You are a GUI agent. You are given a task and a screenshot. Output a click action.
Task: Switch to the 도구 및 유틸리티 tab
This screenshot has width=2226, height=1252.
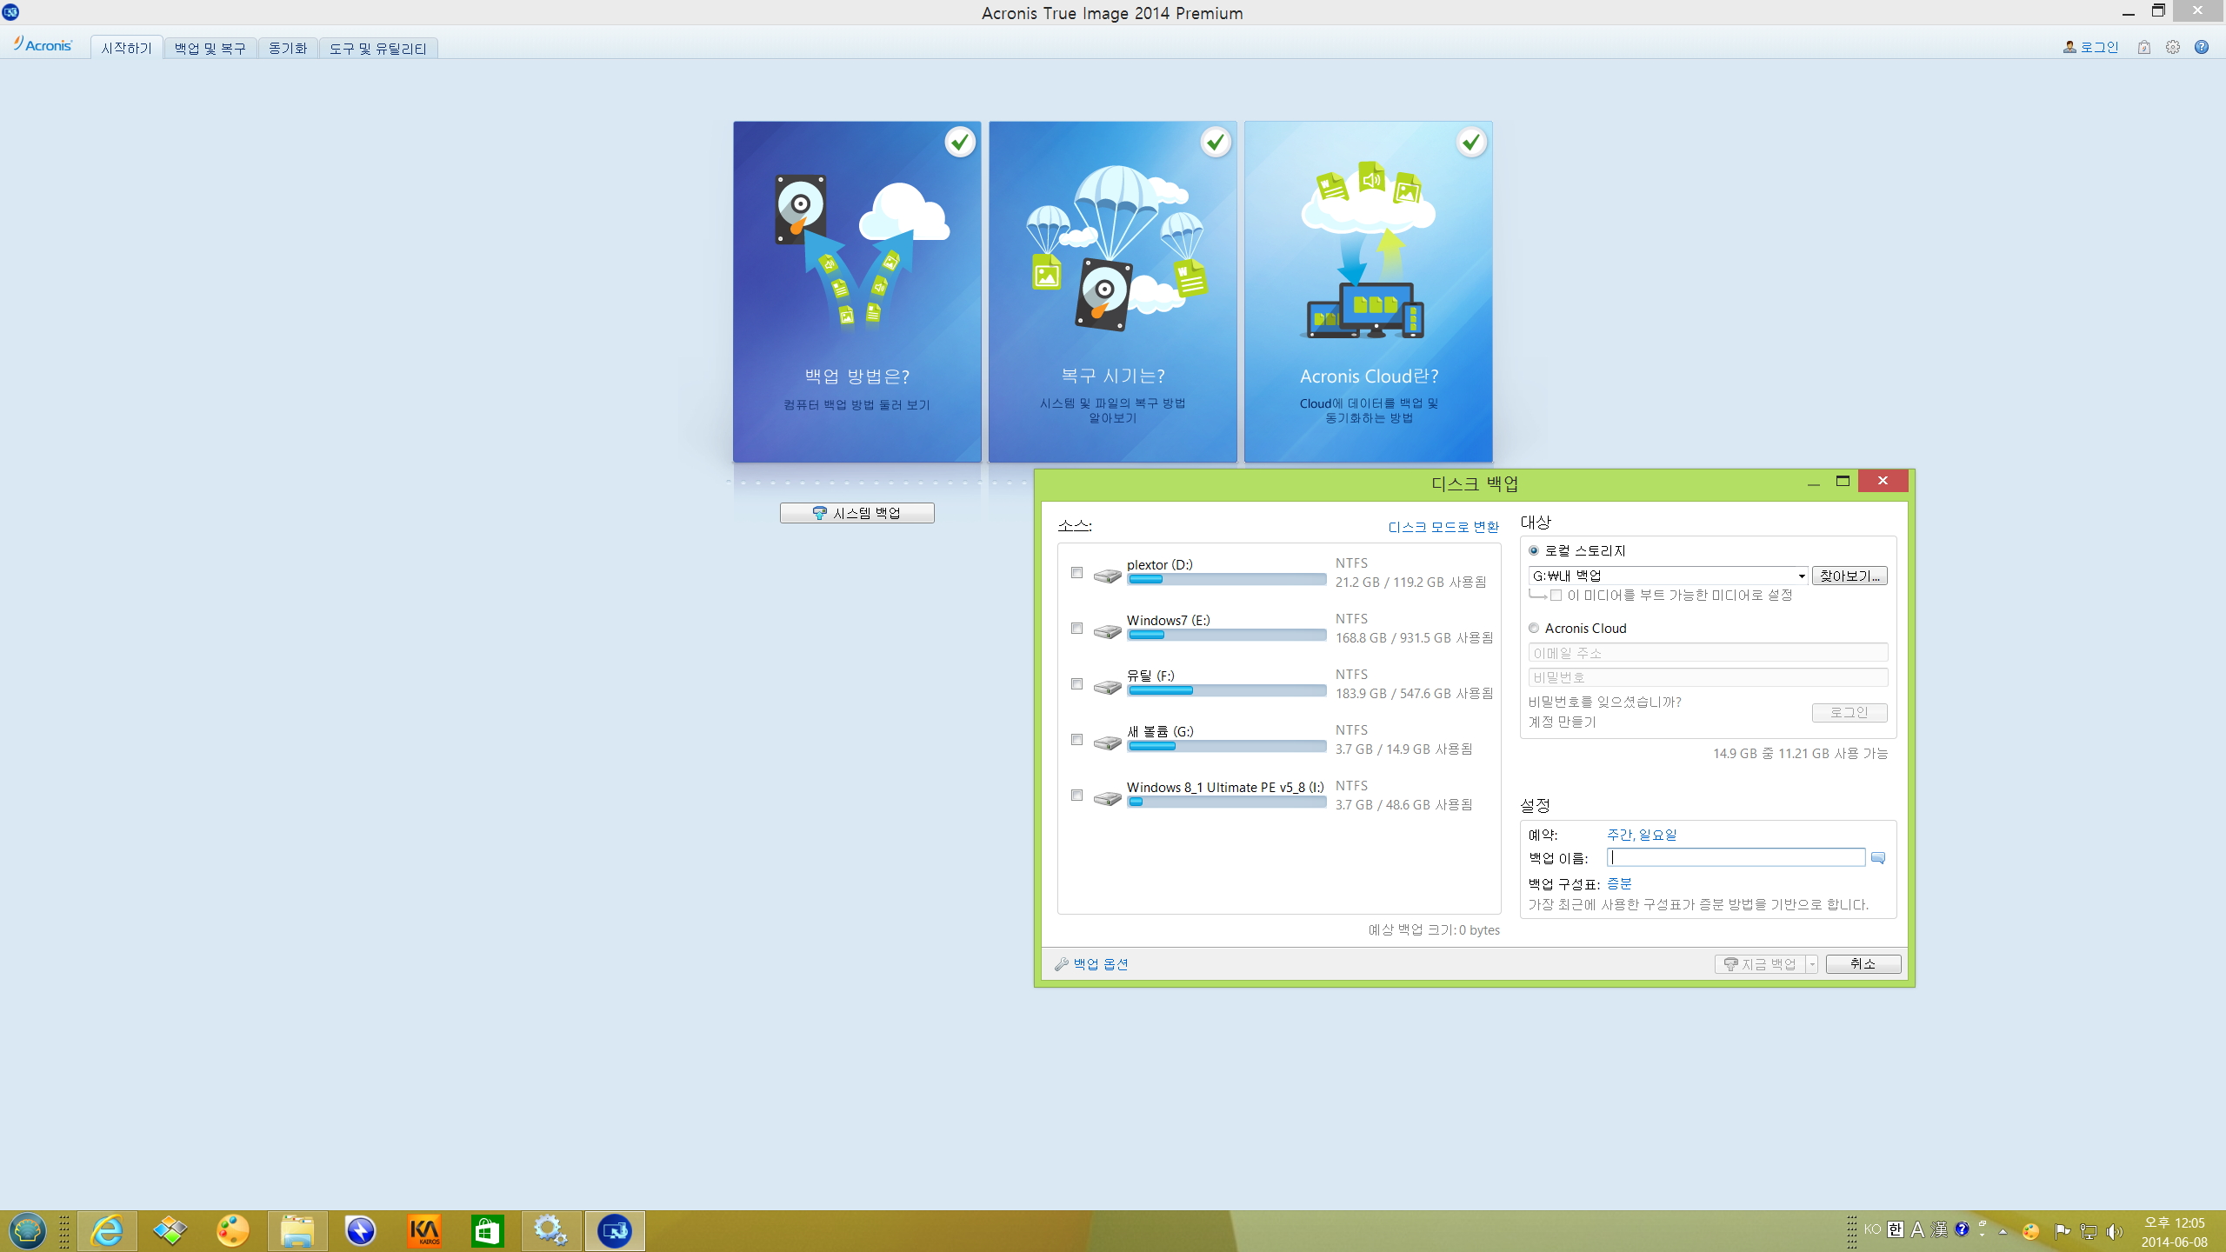point(378,48)
